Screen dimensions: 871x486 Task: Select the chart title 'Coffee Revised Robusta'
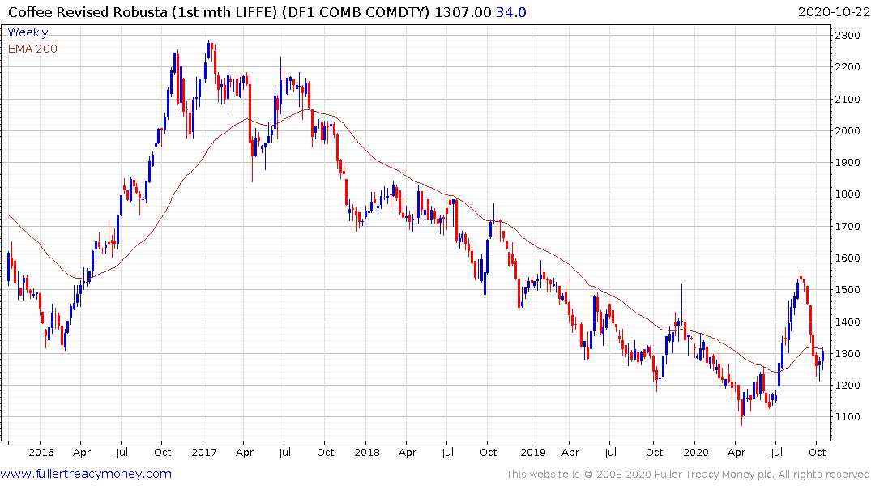(x=88, y=12)
